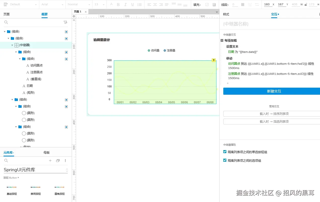
Task: Switch to the 概要 tab
Action: coord(45,14)
